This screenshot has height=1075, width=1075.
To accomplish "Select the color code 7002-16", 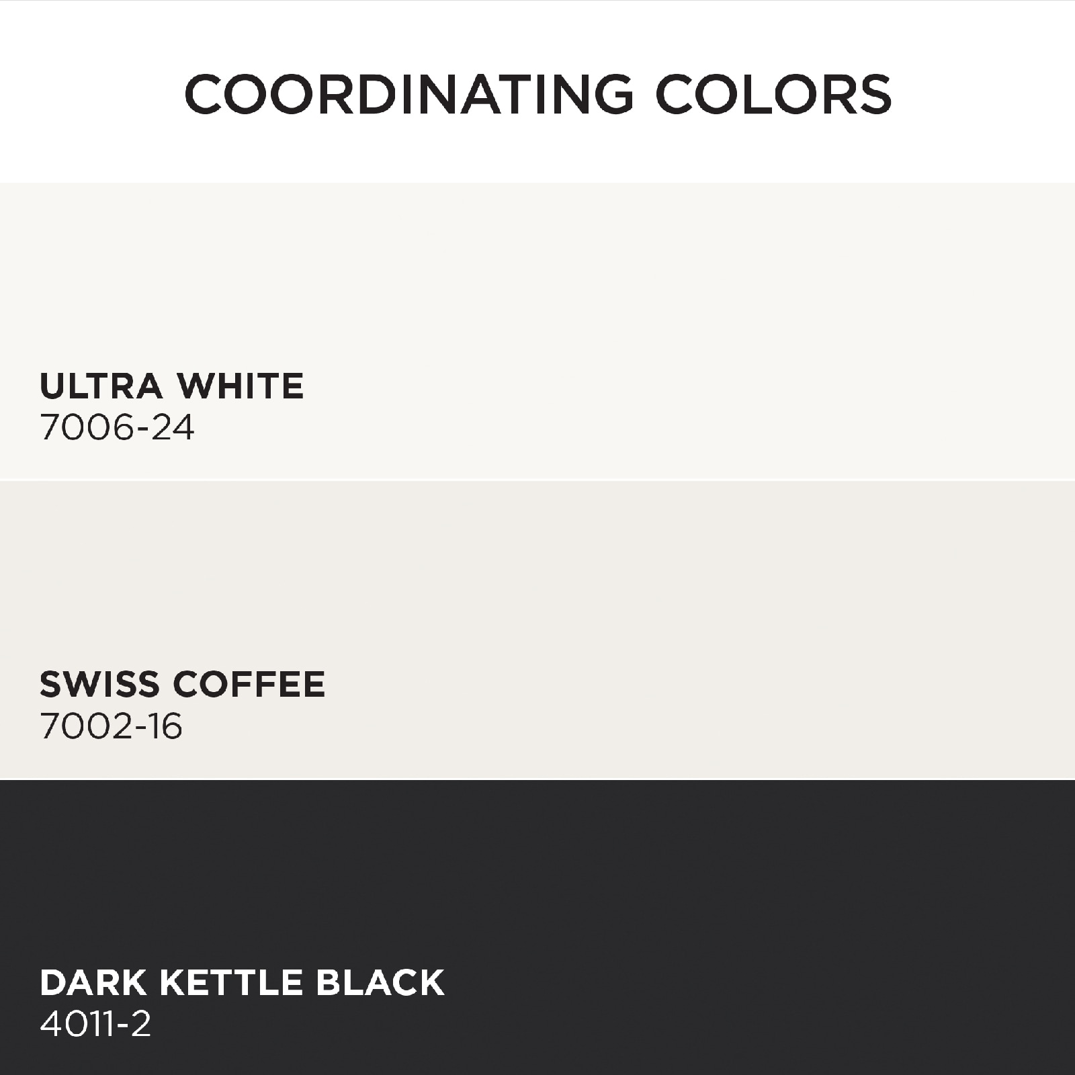I will (x=111, y=726).
